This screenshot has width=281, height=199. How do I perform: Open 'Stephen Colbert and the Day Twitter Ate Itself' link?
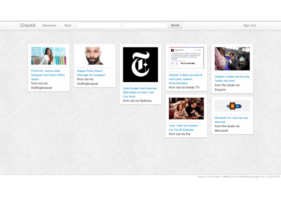[x=232, y=79]
